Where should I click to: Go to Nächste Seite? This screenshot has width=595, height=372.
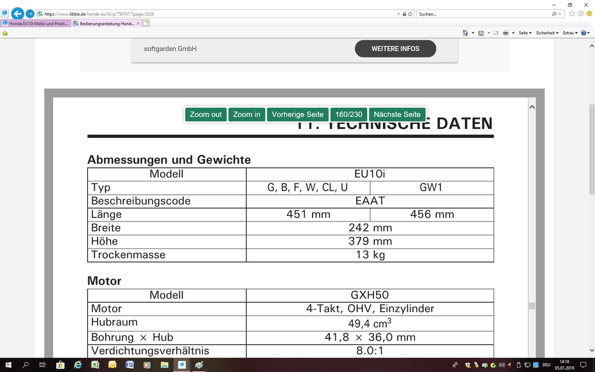(x=397, y=115)
